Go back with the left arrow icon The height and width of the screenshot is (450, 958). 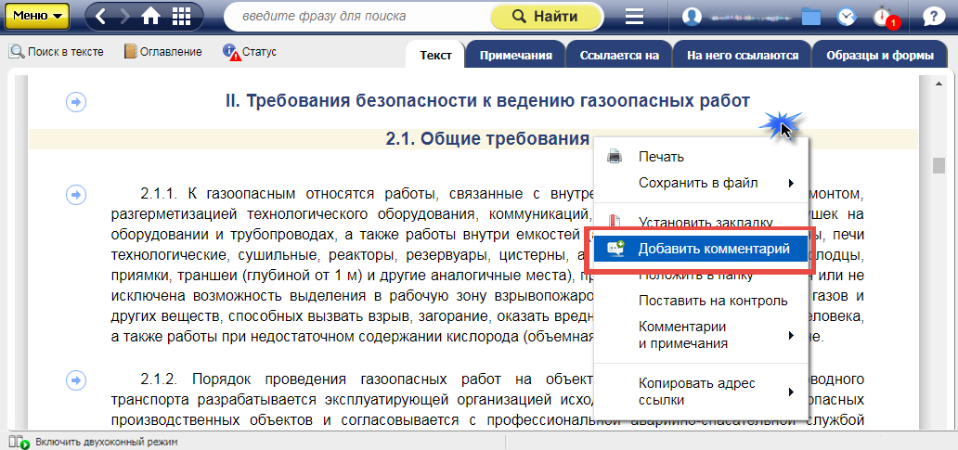(x=101, y=17)
